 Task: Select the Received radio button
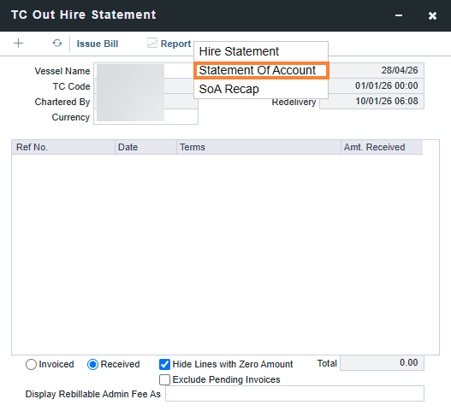[92, 365]
